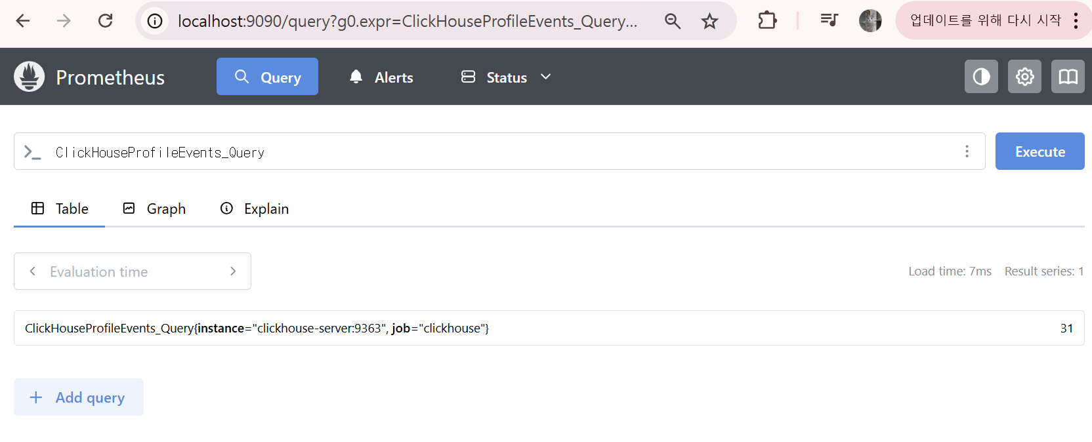Click the browser zoom magnifier icon

[x=673, y=21]
